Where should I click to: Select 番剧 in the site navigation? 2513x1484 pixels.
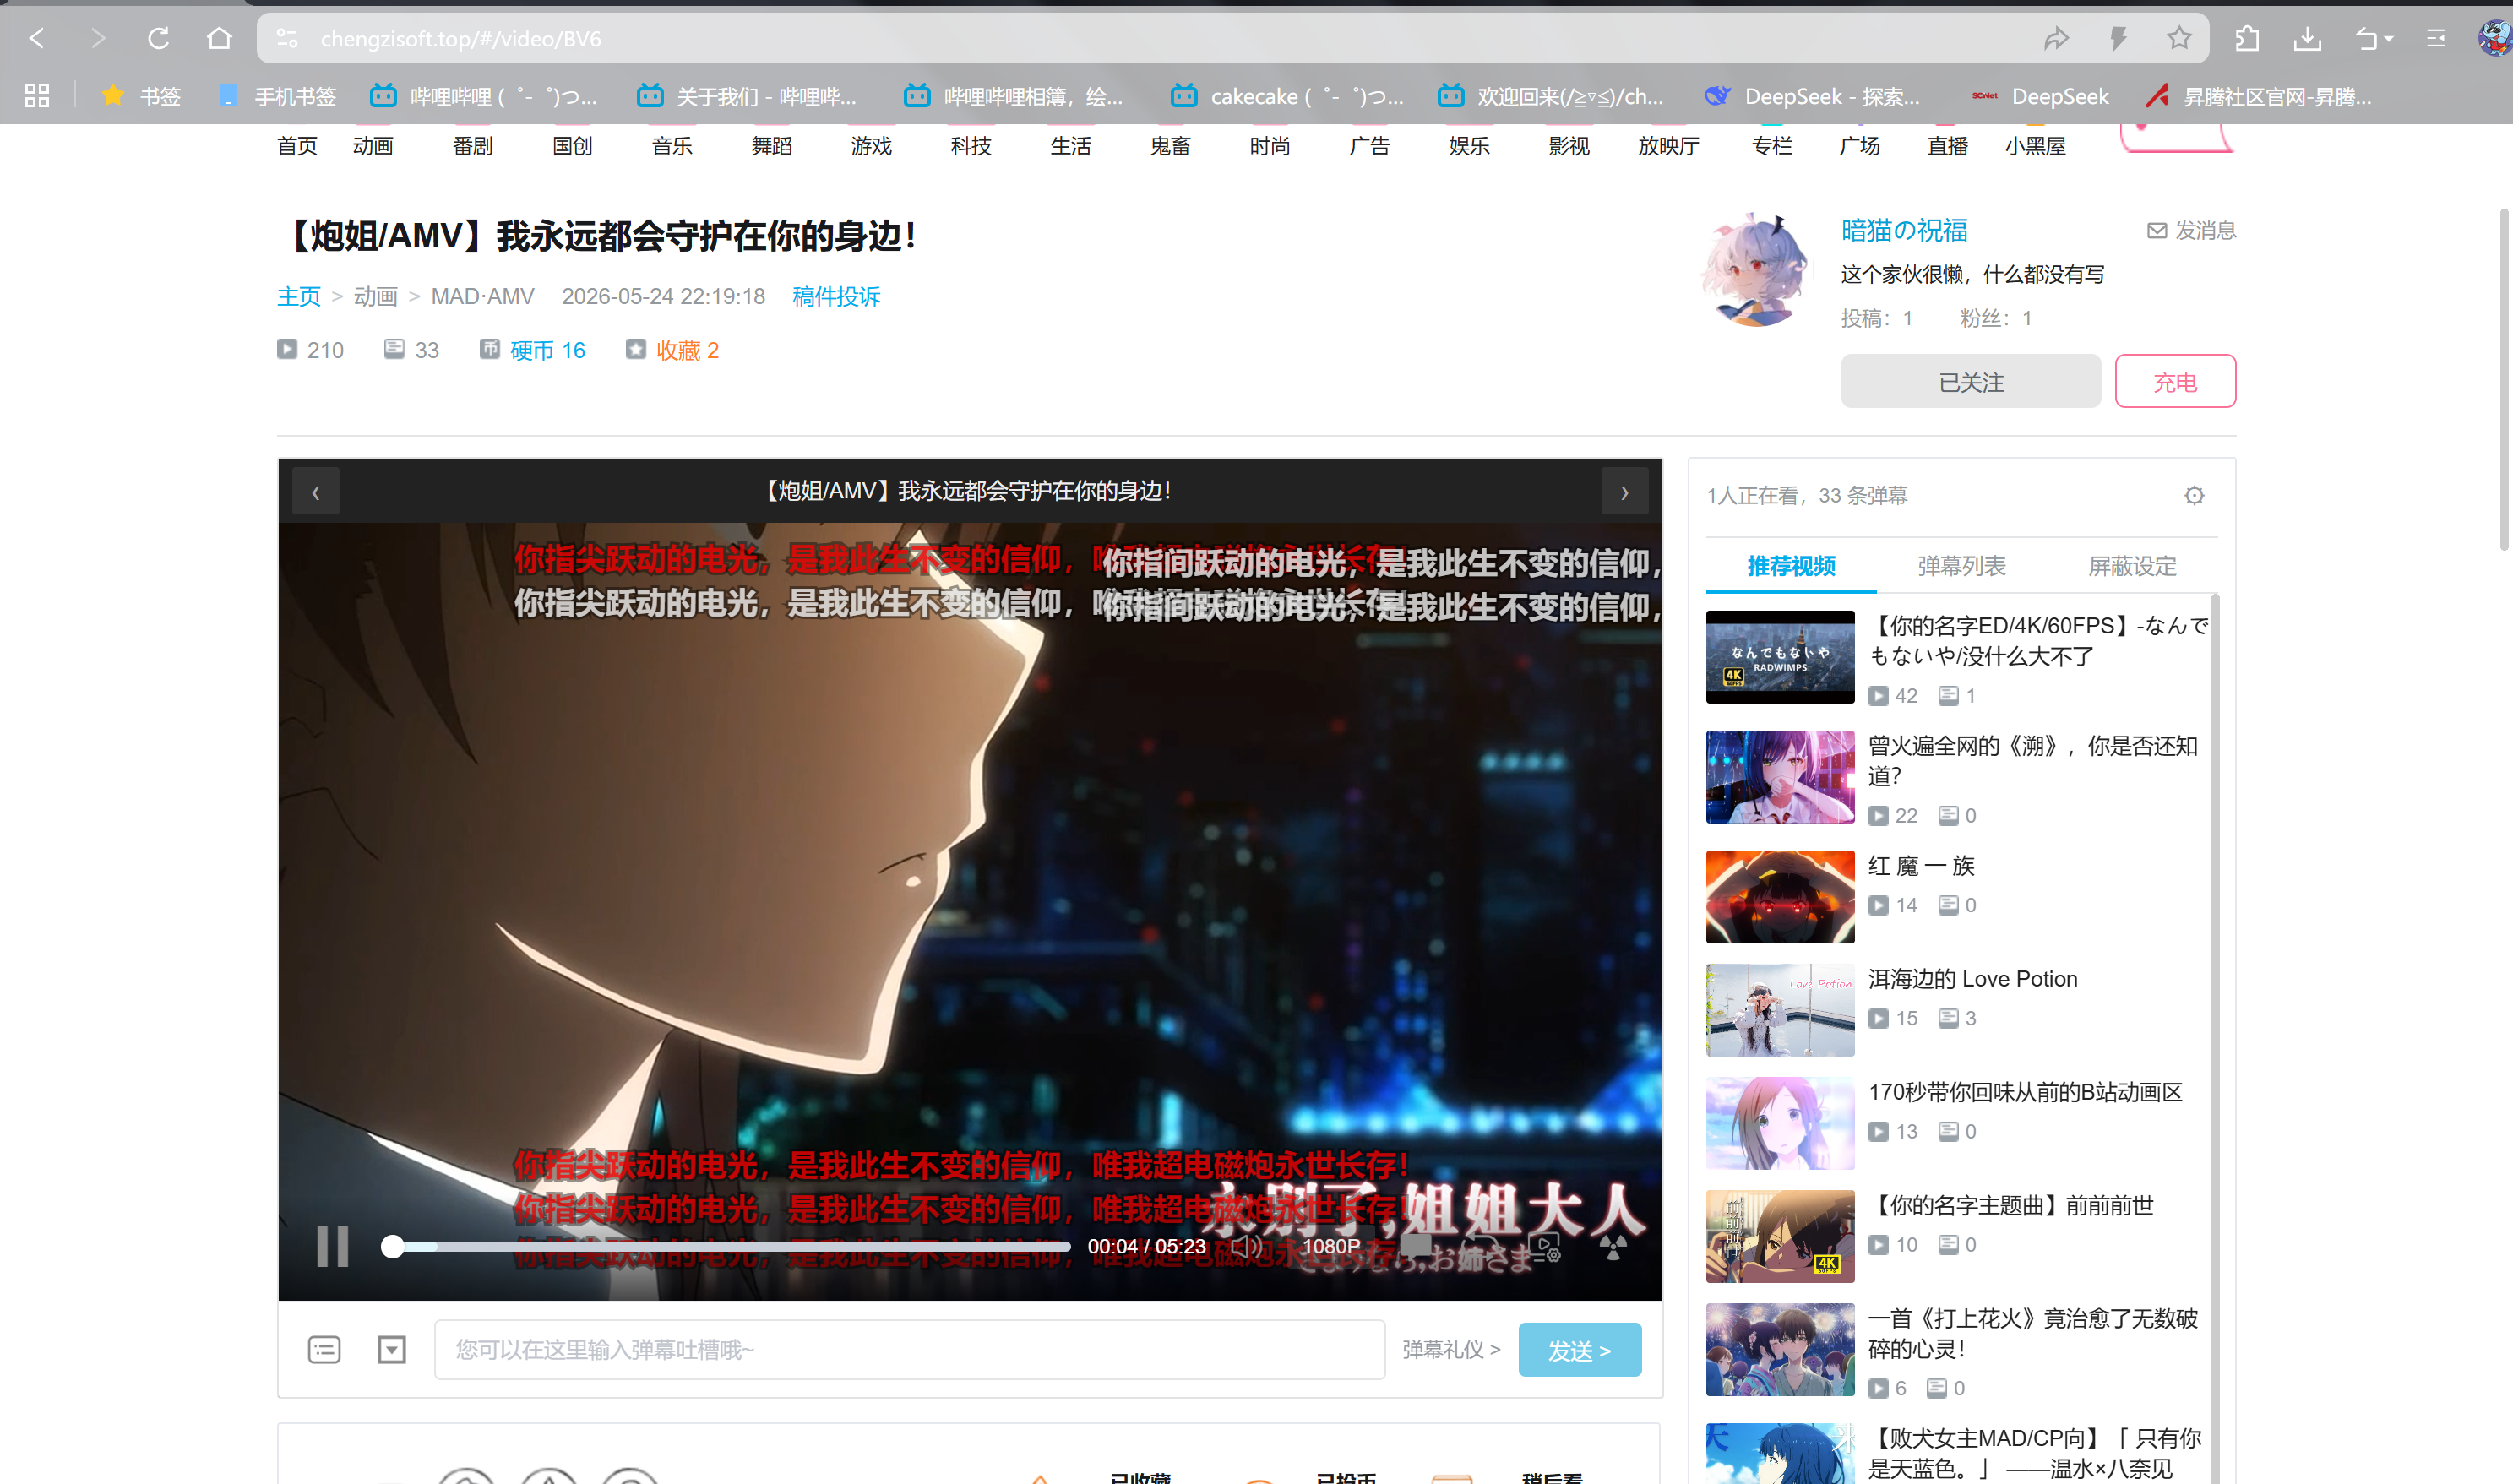click(x=472, y=147)
